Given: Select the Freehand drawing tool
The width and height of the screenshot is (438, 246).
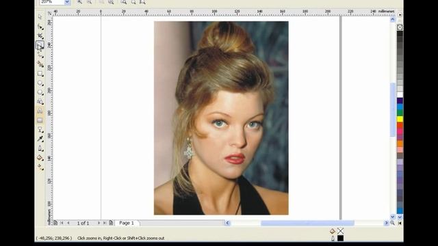Looking at the screenshot, I should pyautogui.click(x=40, y=55).
